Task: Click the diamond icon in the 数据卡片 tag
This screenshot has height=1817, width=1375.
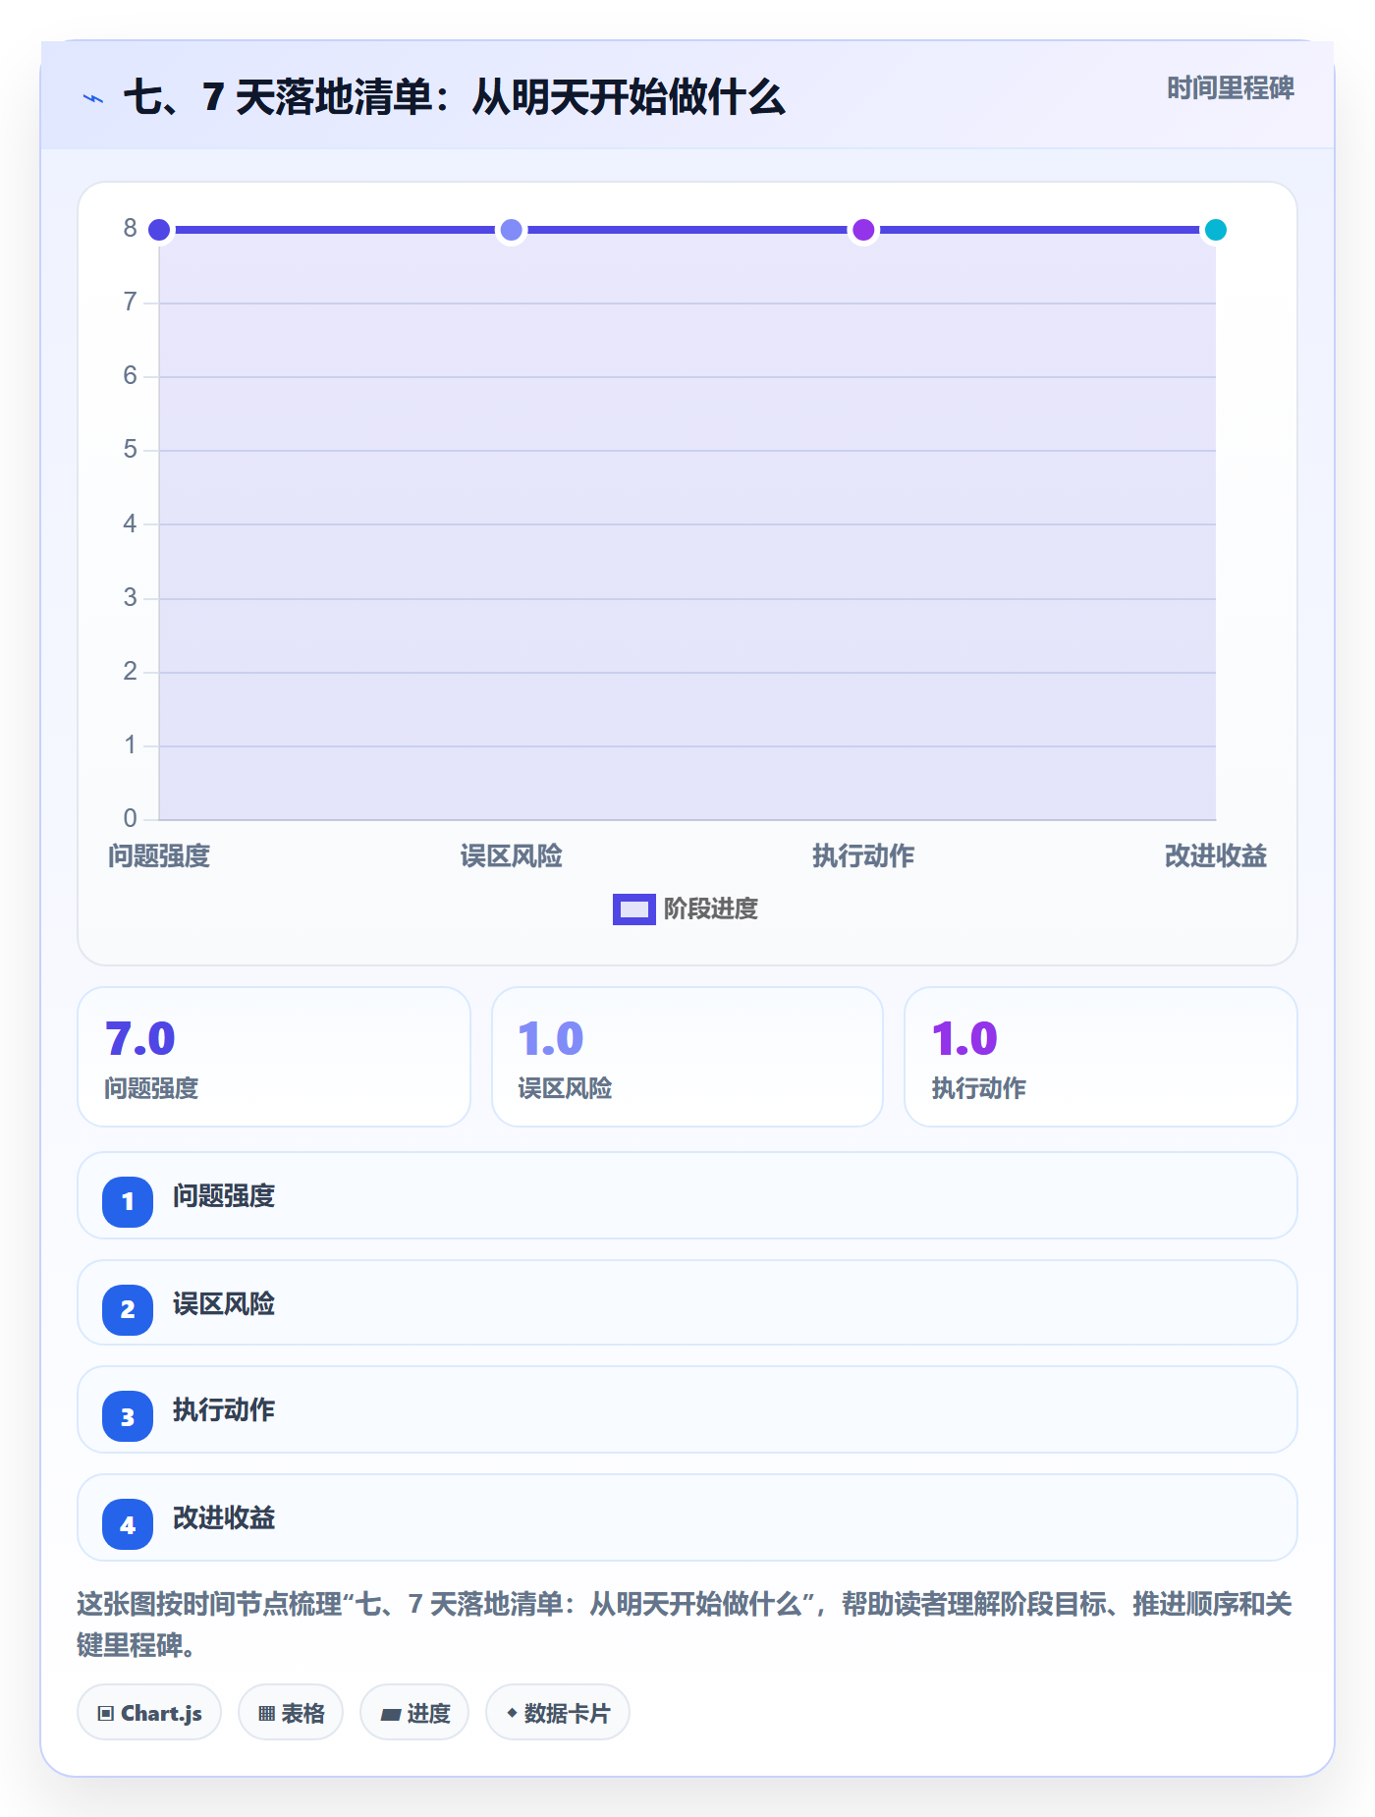Action: (512, 1713)
